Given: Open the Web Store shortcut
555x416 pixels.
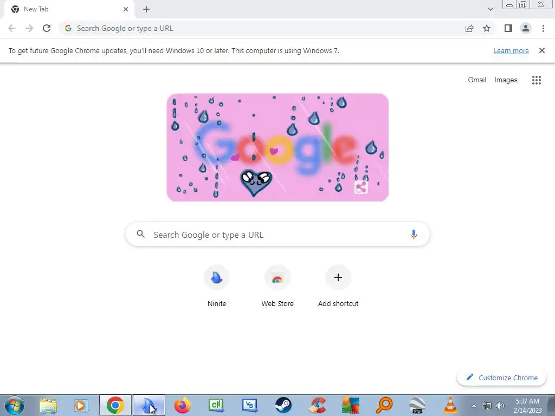Looking at the screenshot, I should click(x=277, y=286).
